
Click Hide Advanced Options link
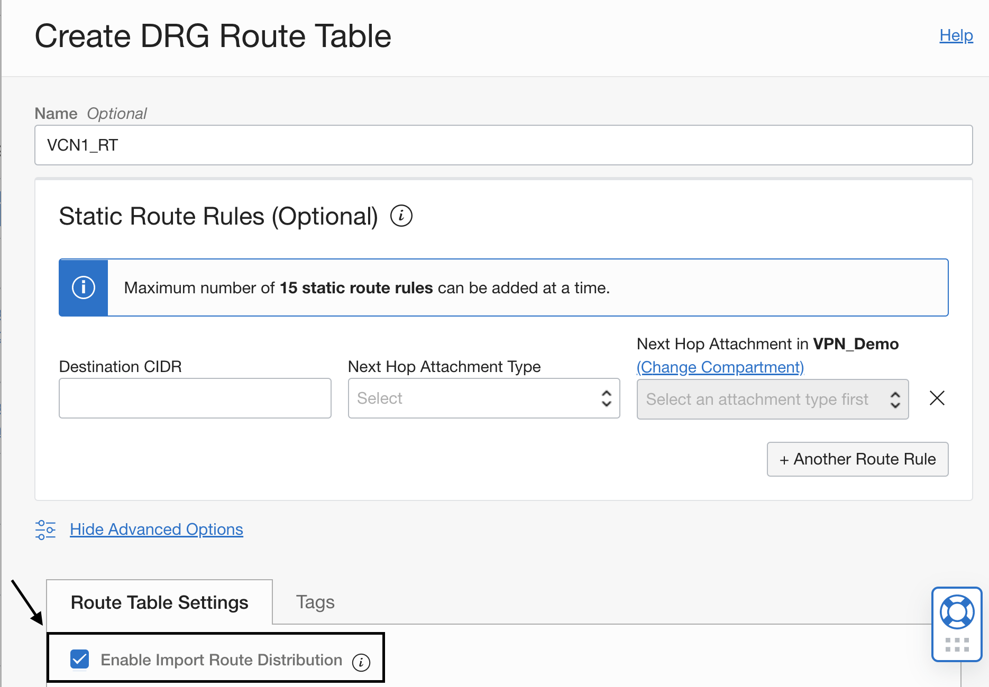157,530
